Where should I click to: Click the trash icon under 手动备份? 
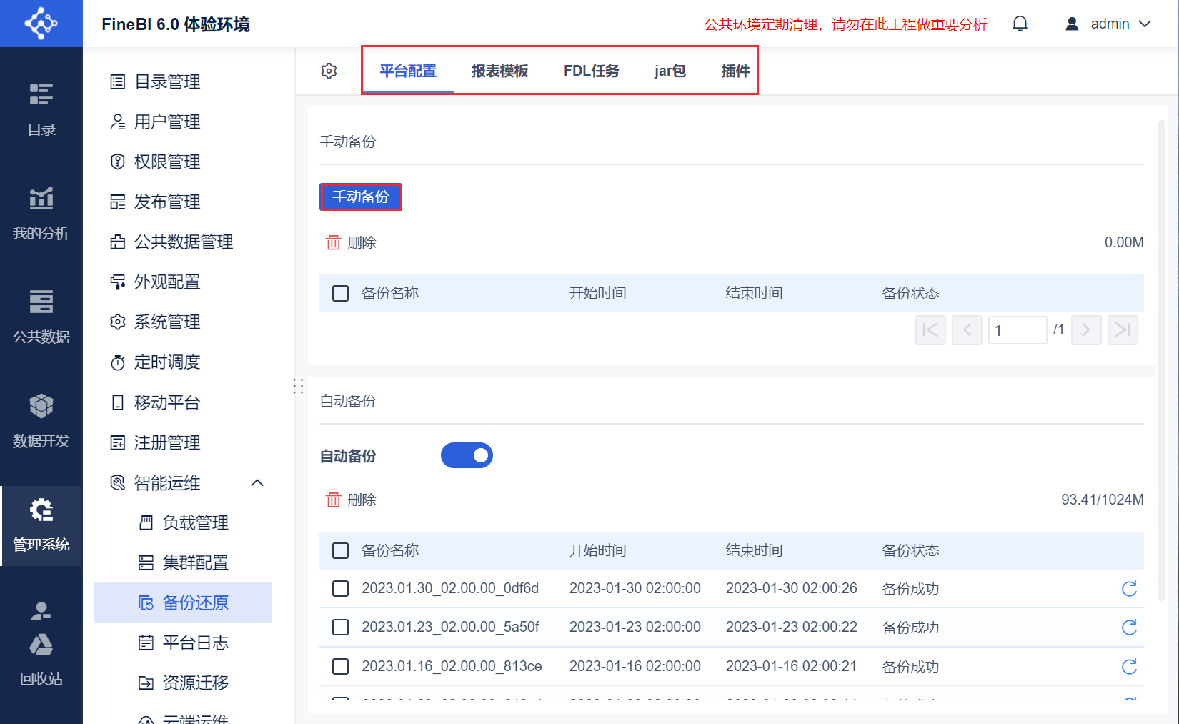pyautogui.click(x=334, y=242)
